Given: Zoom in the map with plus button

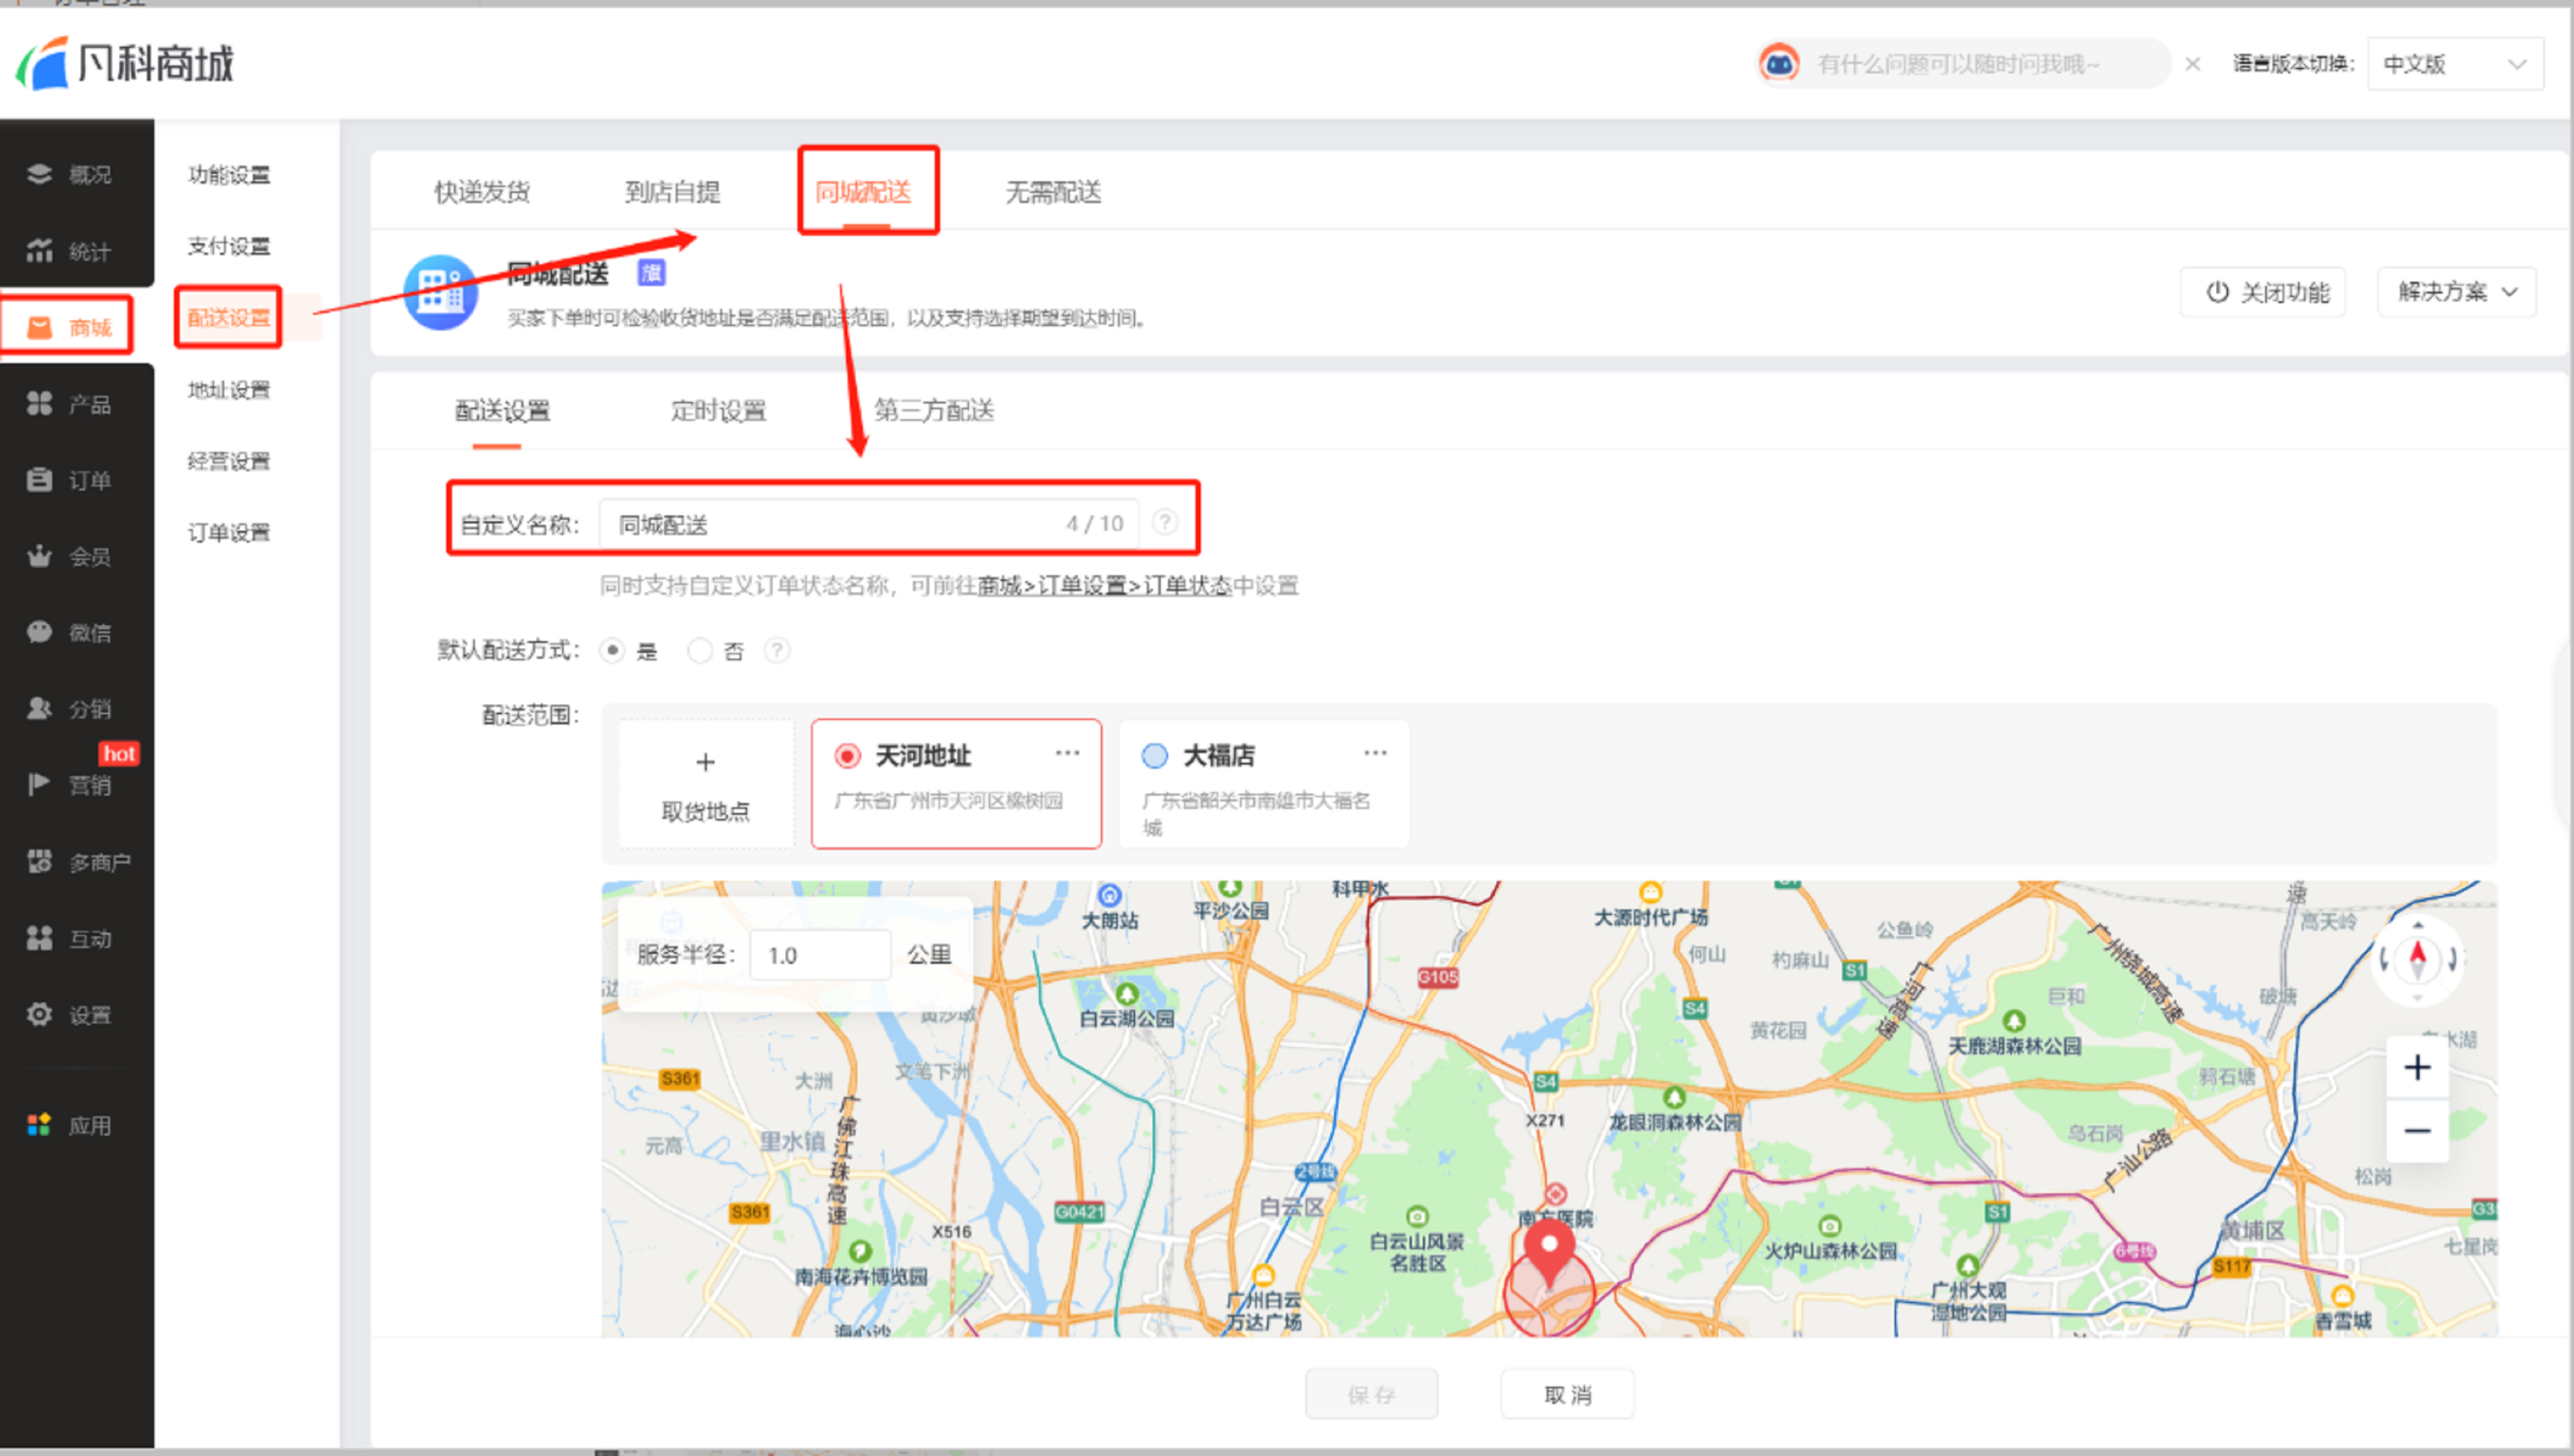Looking at the screenshot, I should tap(2417, 1067).
